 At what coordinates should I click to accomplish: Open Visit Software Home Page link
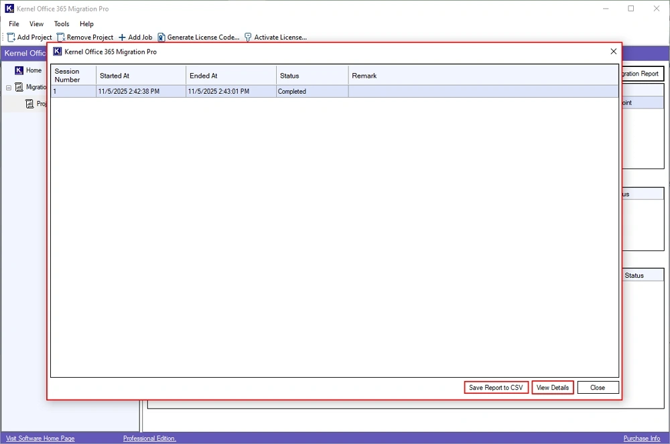40,439
